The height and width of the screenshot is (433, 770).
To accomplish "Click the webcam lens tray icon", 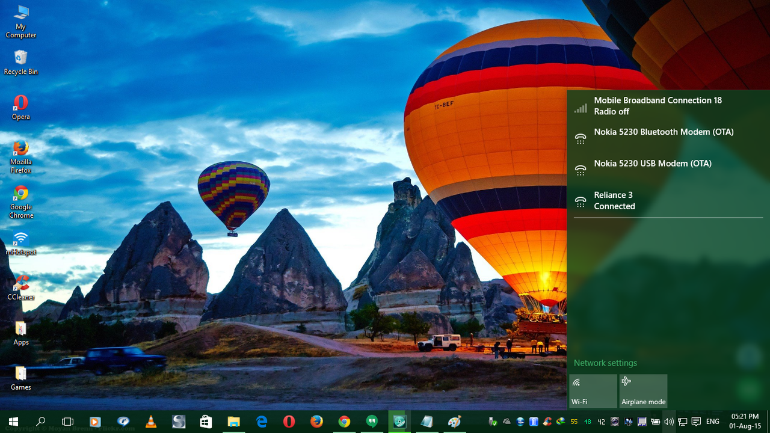I will tap(615, 422).
